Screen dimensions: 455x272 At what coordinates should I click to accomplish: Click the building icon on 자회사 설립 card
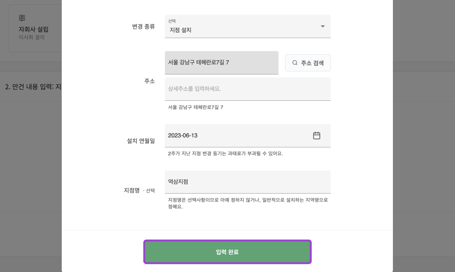22,18
